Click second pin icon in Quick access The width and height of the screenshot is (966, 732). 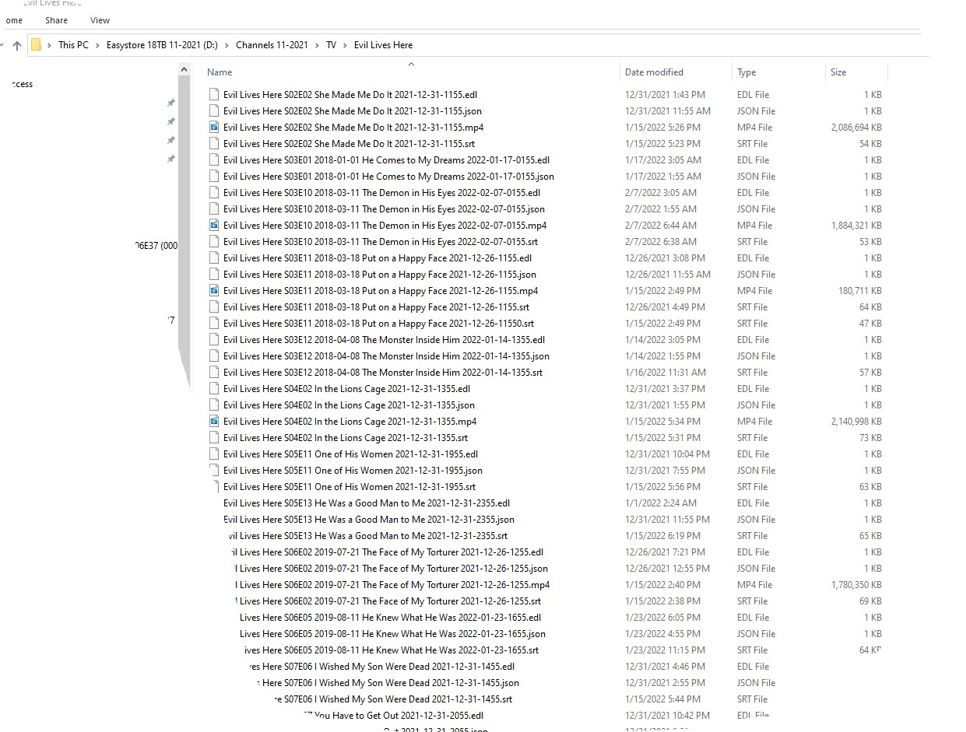point(170,121)
